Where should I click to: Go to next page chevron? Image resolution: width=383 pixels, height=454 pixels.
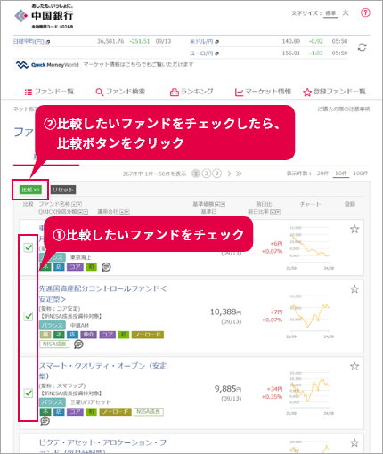(229, 174)
